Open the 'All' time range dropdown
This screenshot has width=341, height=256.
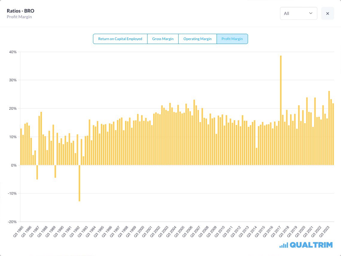[x=298, y=13]
